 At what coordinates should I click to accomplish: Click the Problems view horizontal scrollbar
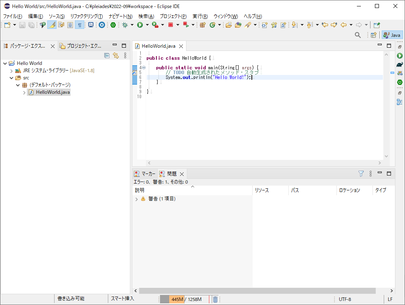(x=257, y=291)
